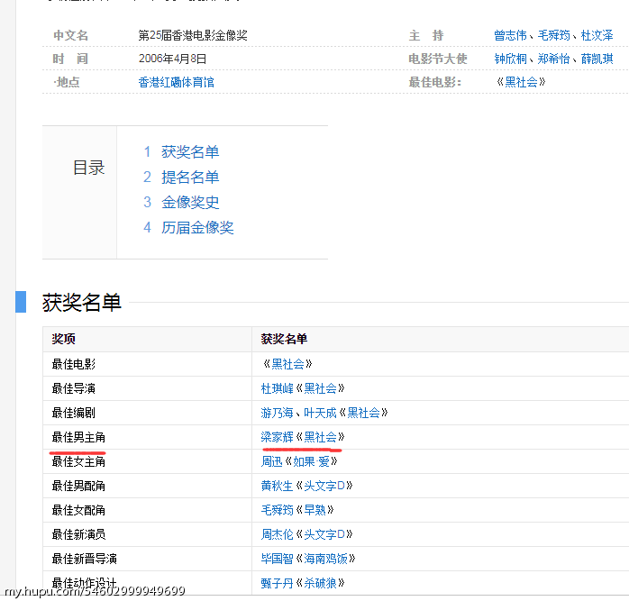This screenshot has height=601, width=629.
Task: Open ambassador link 郑希怡
Action: click(553, 59)
